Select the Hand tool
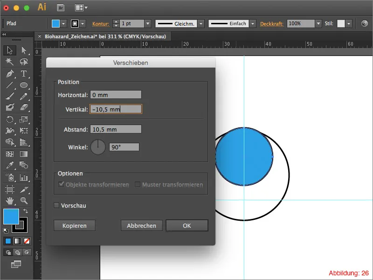 pyautogui.click(x=10, y=201)
